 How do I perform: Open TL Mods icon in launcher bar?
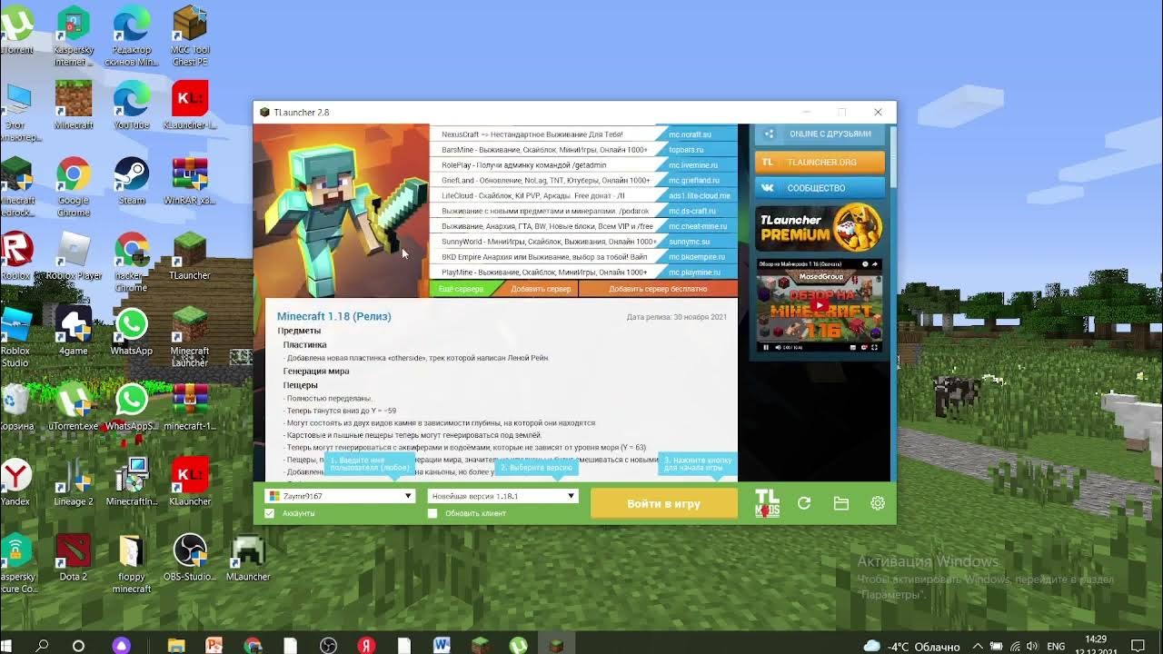(768, 502)
